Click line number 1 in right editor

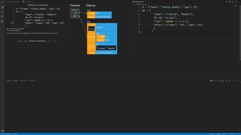[139, 7]
